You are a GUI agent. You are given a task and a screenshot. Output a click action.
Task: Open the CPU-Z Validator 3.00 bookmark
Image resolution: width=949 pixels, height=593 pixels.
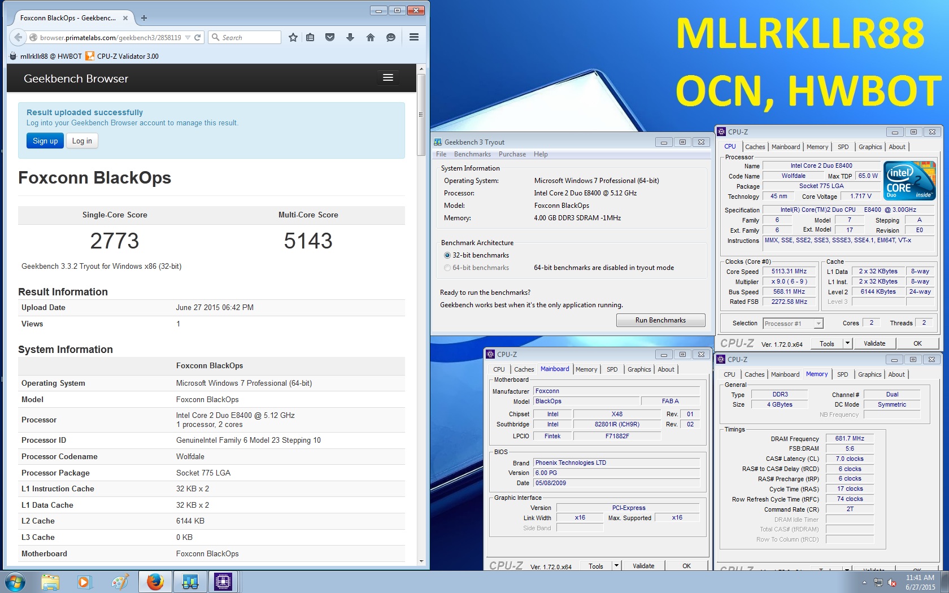pyautogui.click(x=122, y=56)
